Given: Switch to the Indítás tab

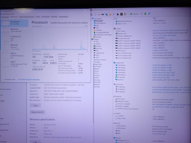Looking at the screenshot, I should (x=38, y=17).
